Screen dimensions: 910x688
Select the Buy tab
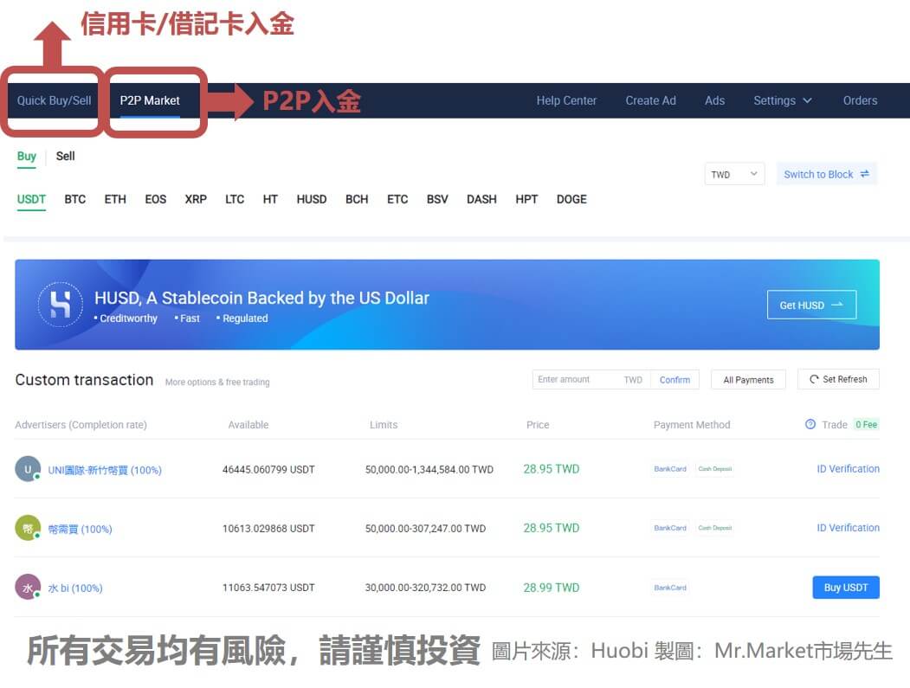[27, 157]
